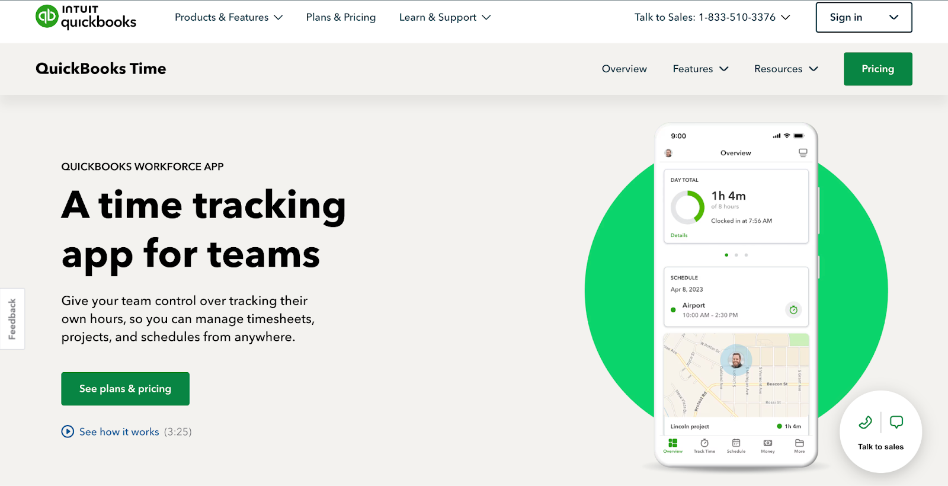
Task: Click the Apr 8, 2023 schedule date
Action: (x=687, y=289)
